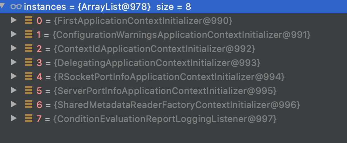Click the field icon of element 4
This screenshot has height=143, width=347.
tap(29, 76)
